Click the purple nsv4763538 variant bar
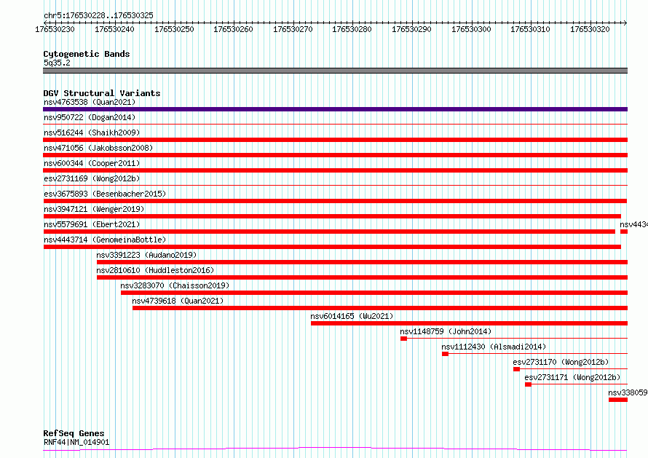648x458 pixels. tap(335, 109)
